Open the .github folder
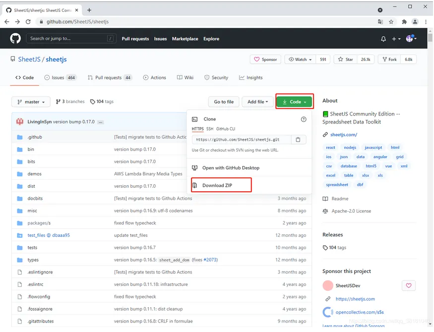 click(x=35, y=137)
